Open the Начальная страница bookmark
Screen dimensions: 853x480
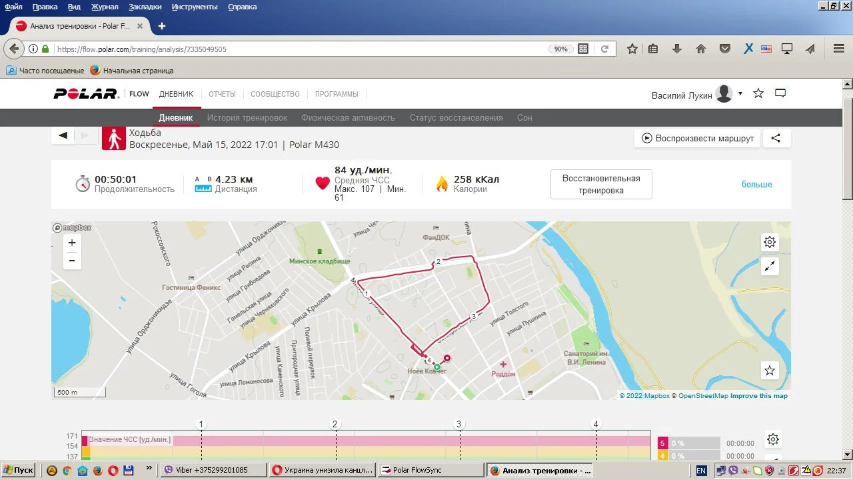coord(132,70)
